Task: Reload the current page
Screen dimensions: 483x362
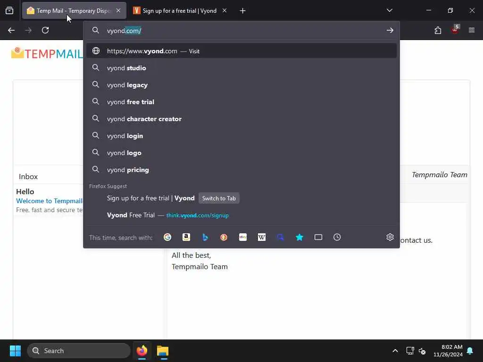Action: pyautogui.click(x=45, y=30)
